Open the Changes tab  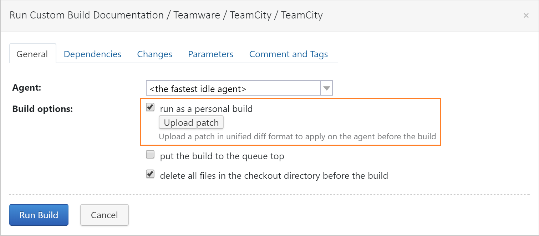pyautogui.click(x=154, y=54)
